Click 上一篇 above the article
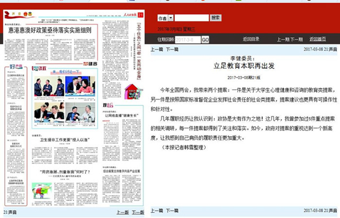This screenshot has width=340, height=218. (x=157, y=49)
